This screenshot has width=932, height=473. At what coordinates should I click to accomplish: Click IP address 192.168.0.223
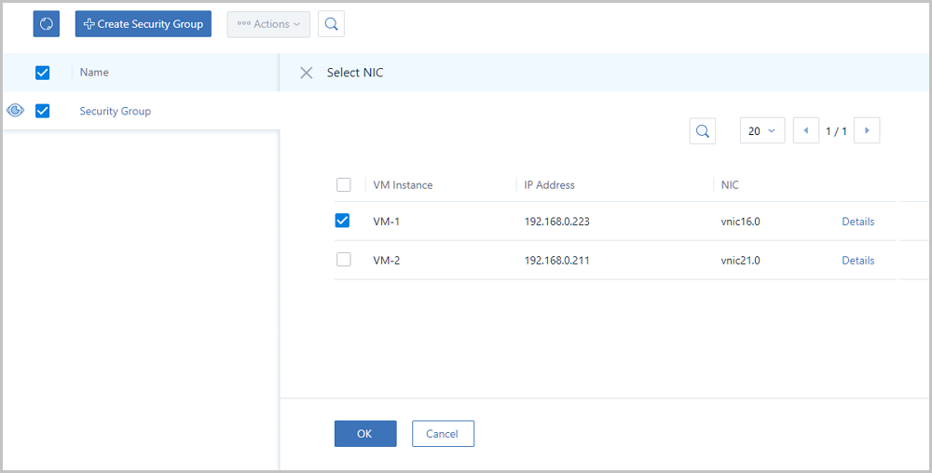[557, 222]
